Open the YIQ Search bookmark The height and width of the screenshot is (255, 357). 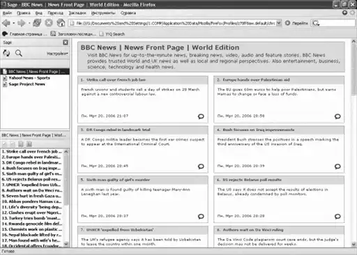pos(112,34)
